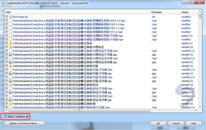
Task: Click the image icon of 斜边/不开缺.jpg row
Action: click(x=11, y=92)
